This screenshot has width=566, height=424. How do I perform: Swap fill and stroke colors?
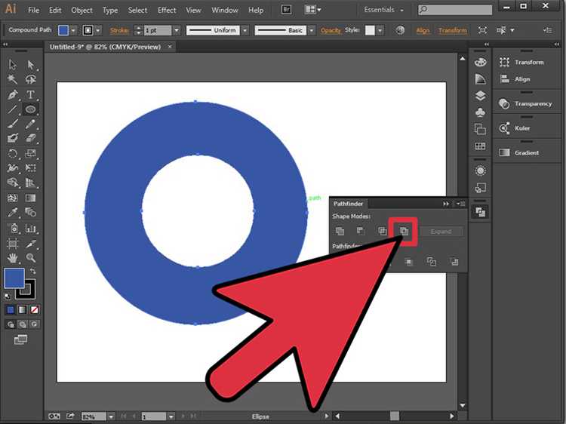pyautogui.click(x=32, y=271)
